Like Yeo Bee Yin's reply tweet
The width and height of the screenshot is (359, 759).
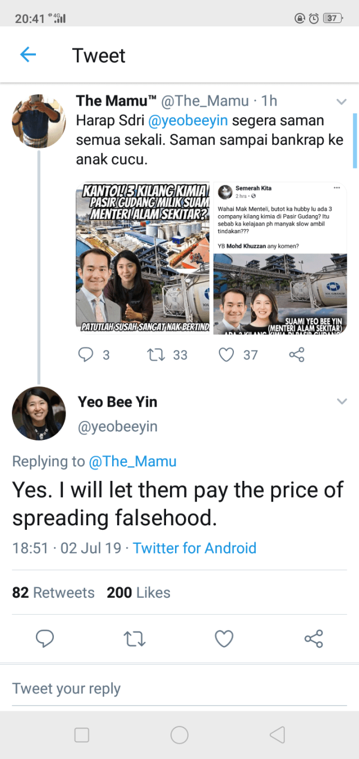click(x=224, y=639)
